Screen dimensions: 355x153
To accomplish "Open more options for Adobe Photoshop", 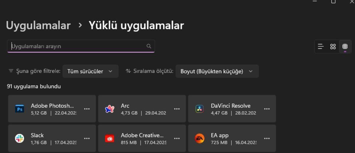I will tap(87, 109).
